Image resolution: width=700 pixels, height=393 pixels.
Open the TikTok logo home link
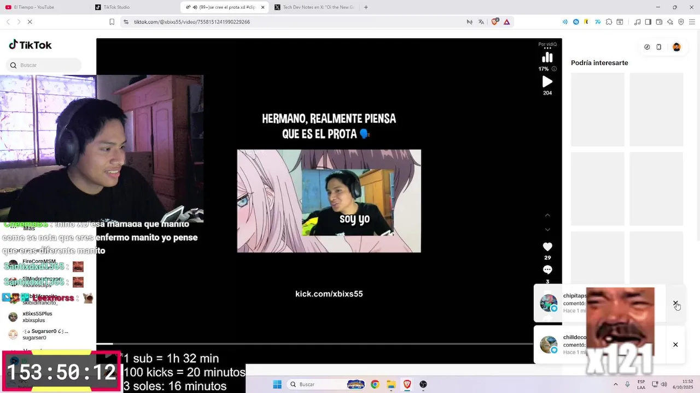[x=30, y=45]
